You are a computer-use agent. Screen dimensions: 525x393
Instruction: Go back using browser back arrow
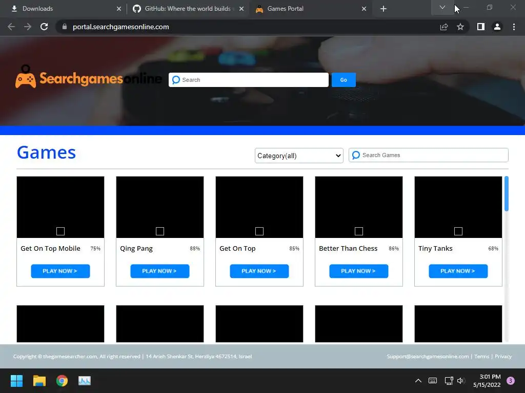tap(11, 27)
